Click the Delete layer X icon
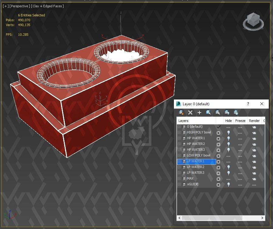The image size is (273, 229). (x=190, y=113)
